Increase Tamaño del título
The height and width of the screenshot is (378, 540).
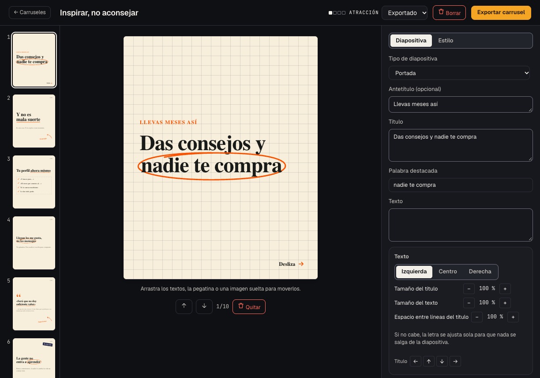[x=505, y=289]
